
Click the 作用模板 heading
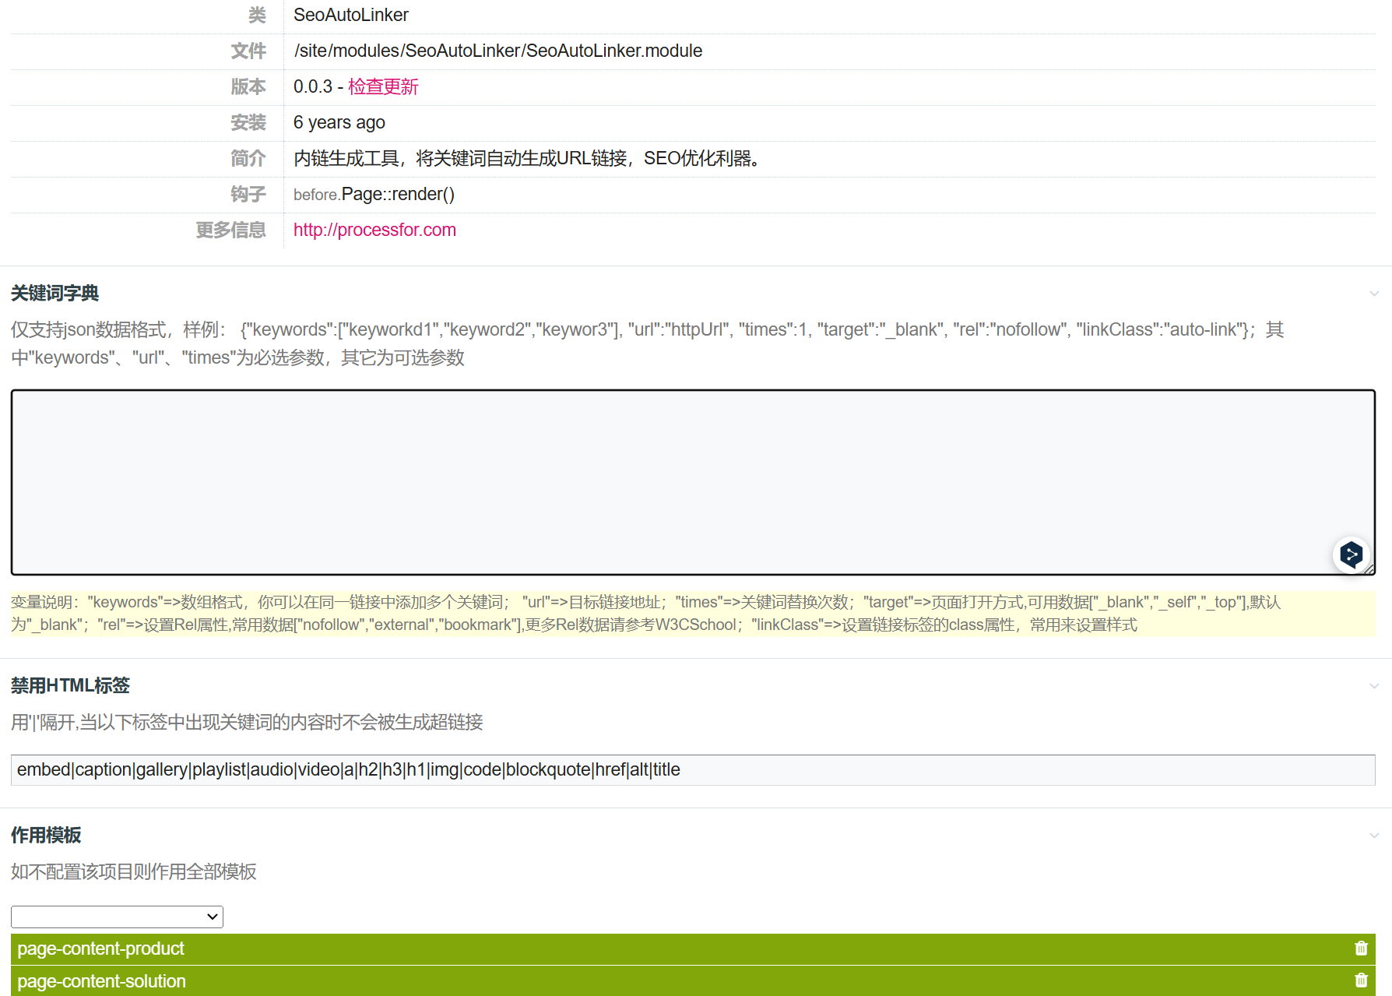46,836
